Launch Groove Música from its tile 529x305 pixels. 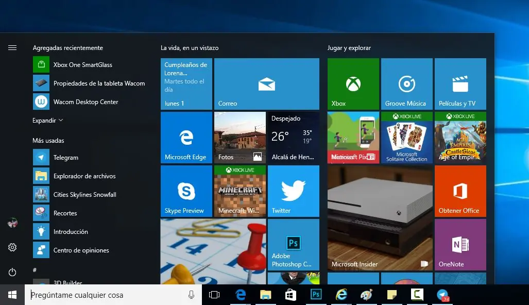(406, 84)
